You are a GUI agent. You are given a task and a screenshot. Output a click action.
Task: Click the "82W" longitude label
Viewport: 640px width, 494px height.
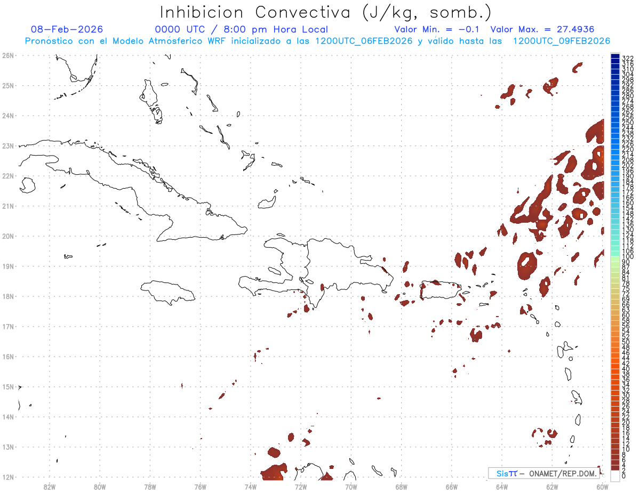click(50, 486)
